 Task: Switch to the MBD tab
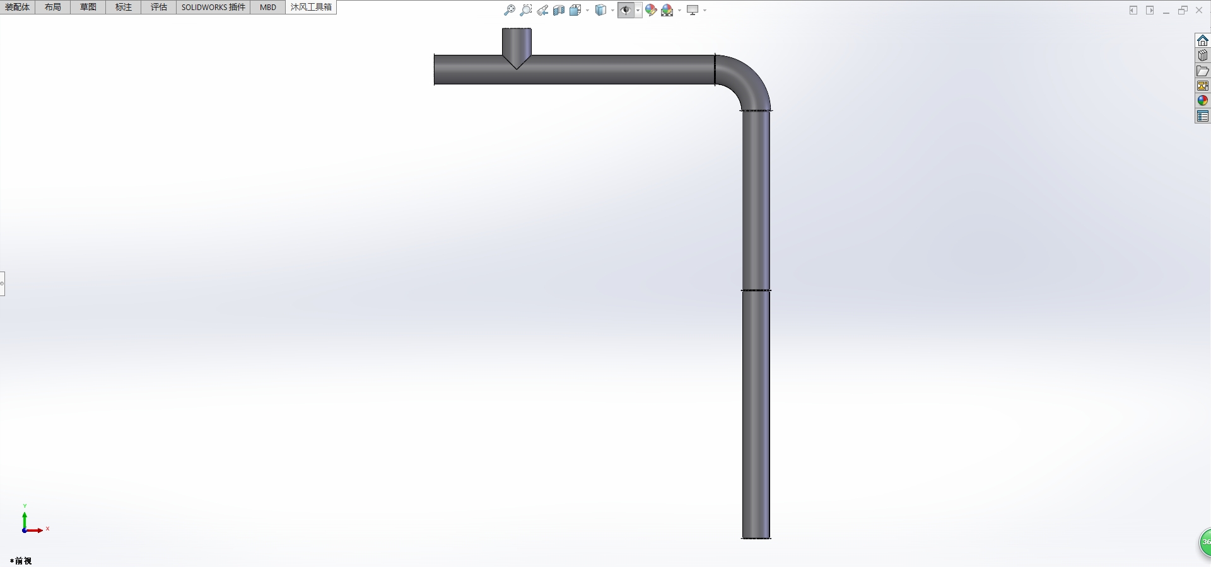[x=268, y=7]
